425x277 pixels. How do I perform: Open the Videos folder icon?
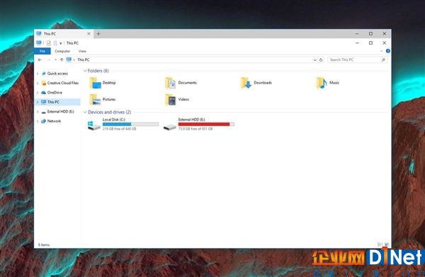pos(171,100)
